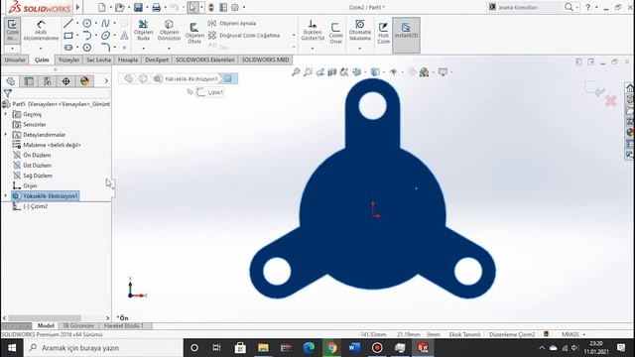Open the FeatureManager design tree tab
The width and height of the screenshot is (635, 357).
click(x=11, y=81)
